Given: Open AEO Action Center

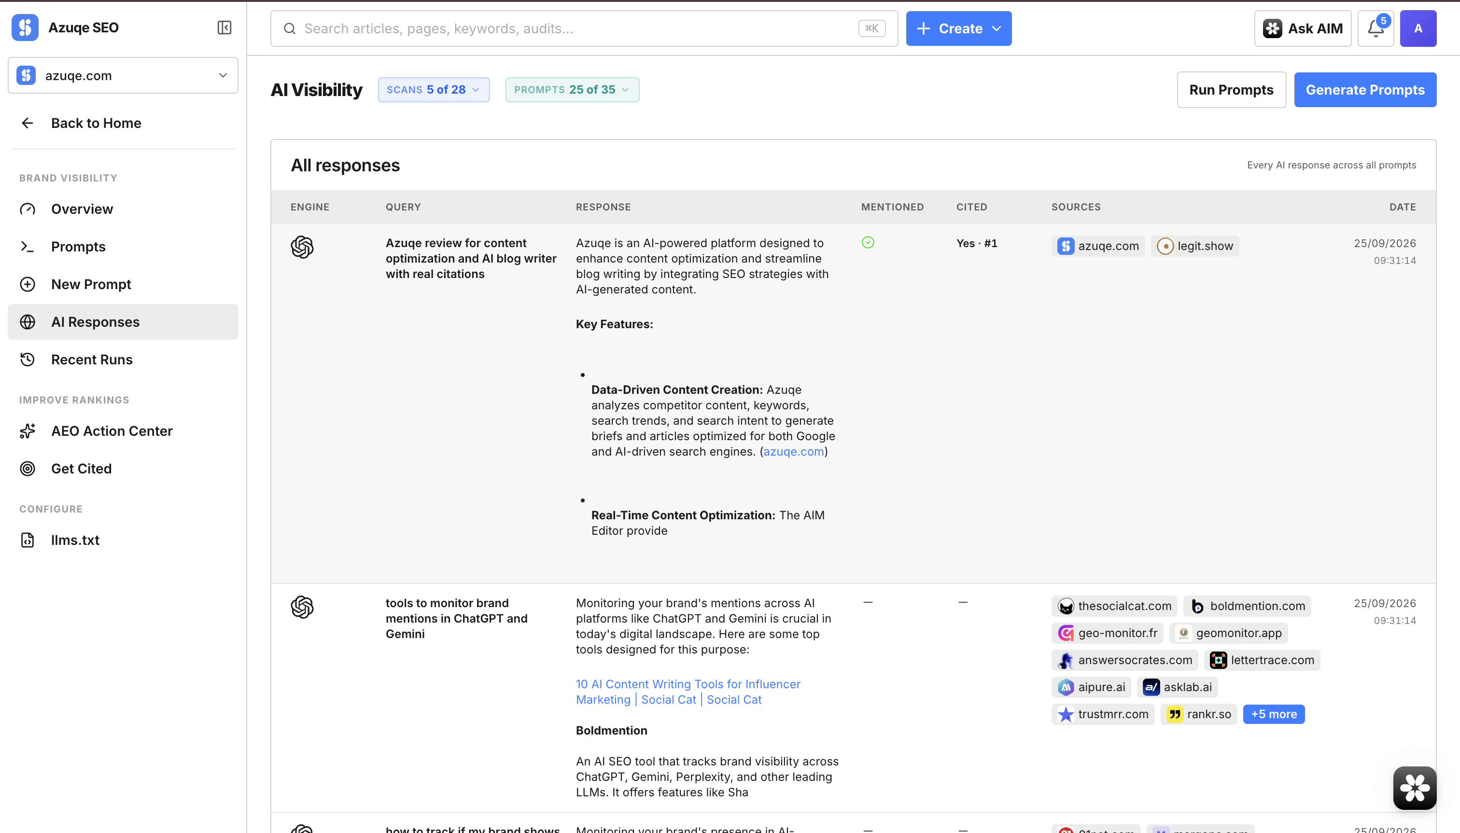Looking at the screenshot, I should (x=123, y=431).
